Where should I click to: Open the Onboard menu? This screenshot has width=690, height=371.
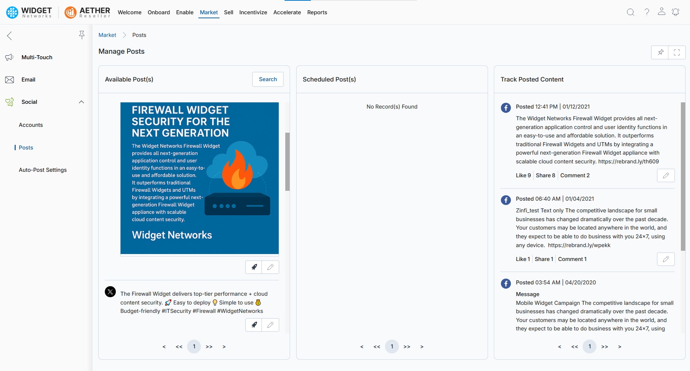(x=159, y=12)
